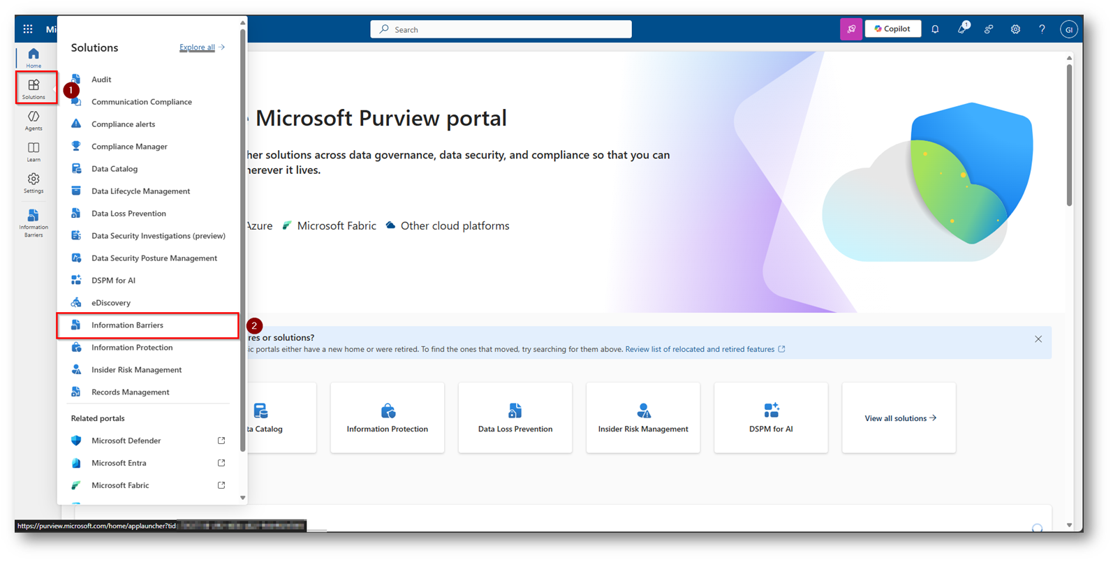
Task: Dismiss the blue info banner
Action: 1038,339
